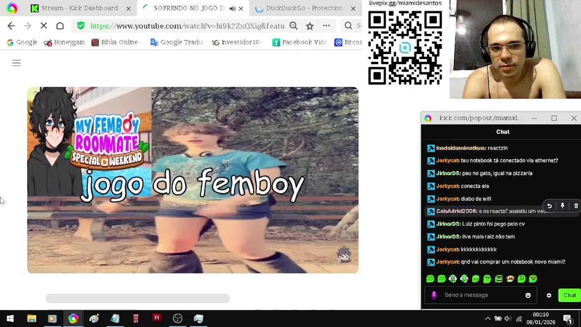Insert the red-hat mushroom emote
The height and width of the screenshot is (327, 581).
click(510, 279)
